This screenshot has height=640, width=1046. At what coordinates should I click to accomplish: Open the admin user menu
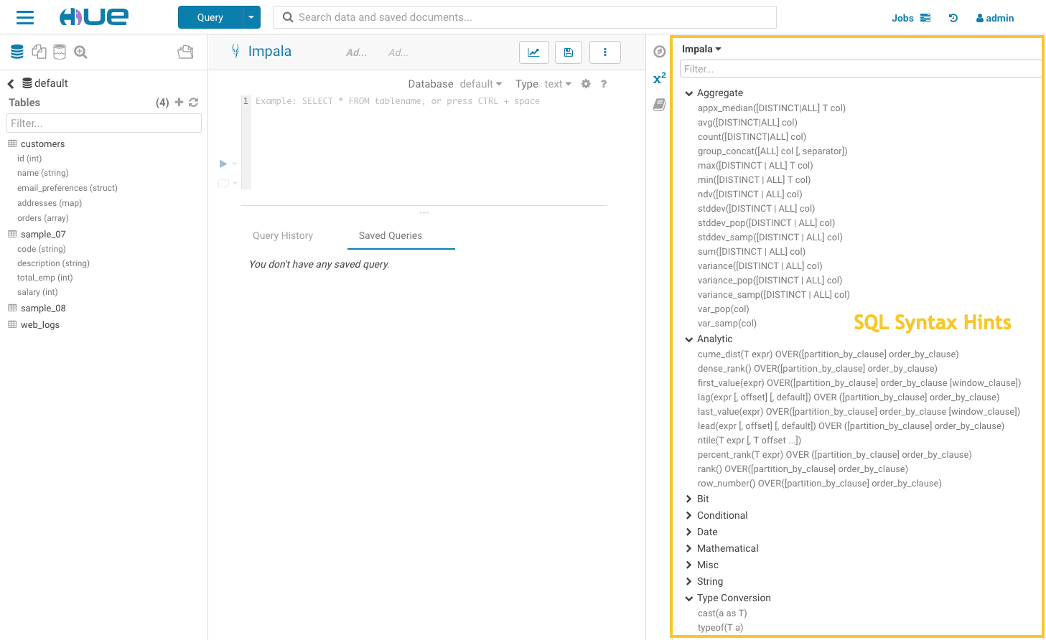coord(995,18)
